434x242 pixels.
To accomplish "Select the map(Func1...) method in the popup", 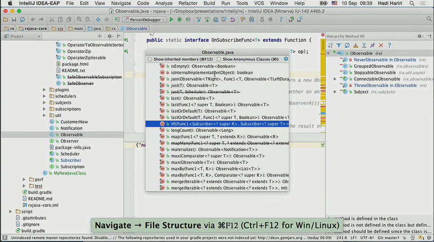I will [x=217, y=137].
